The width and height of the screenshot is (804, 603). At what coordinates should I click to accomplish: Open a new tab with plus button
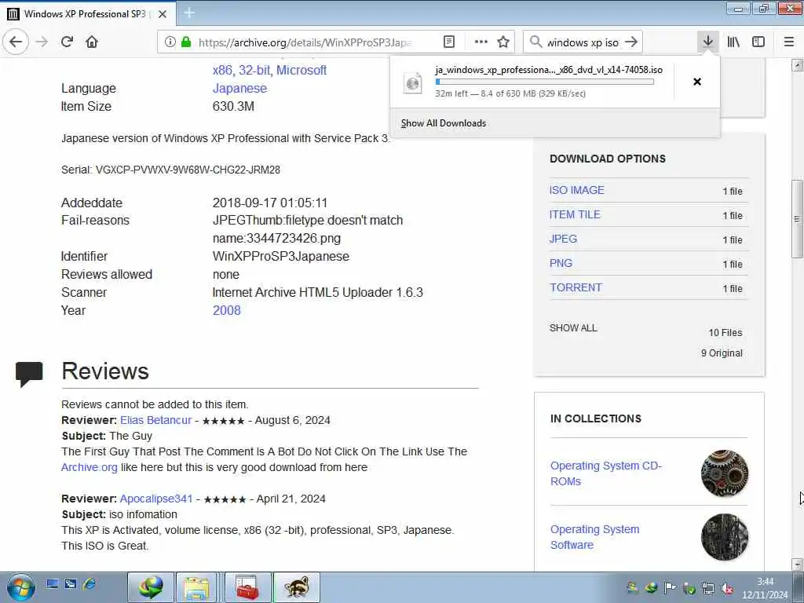189,13
